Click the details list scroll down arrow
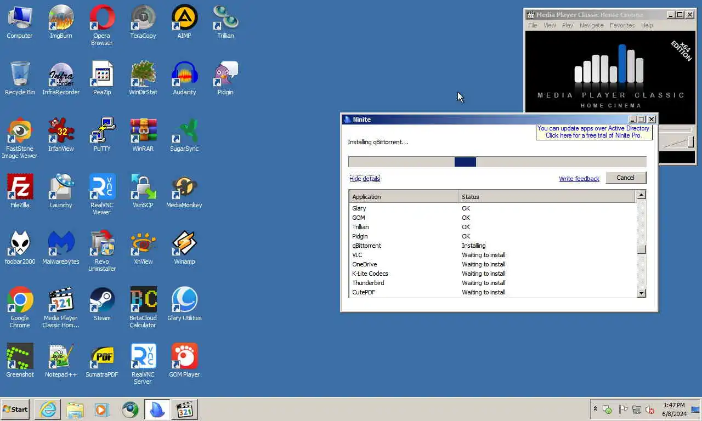The image size is (702, 421). click(641, 293)
